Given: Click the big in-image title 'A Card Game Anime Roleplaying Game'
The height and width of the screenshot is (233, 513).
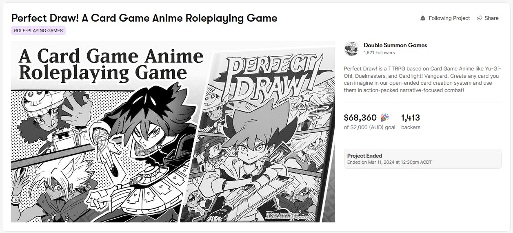Looking at the screenshot, I should coord(111,64).
